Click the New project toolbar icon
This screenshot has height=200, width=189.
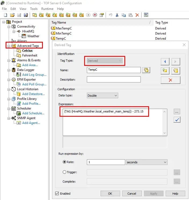click(x=5, y=15)
